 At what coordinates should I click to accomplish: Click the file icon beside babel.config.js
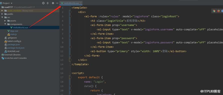pyautogui.click(x=6, y=41)
